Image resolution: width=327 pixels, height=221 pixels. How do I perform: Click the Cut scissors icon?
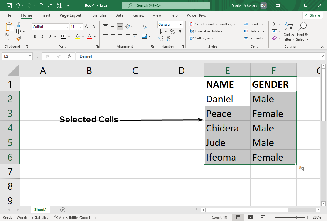pos(19,25)
